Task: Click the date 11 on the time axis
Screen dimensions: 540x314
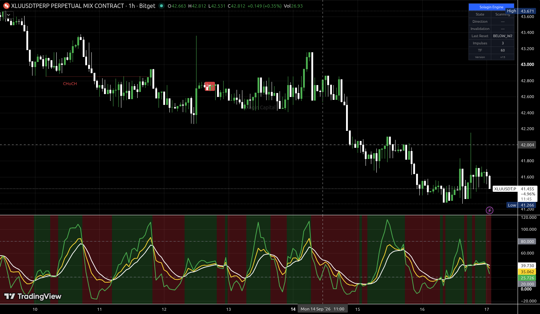Action: pyautogui.click(x=99, y=309)
